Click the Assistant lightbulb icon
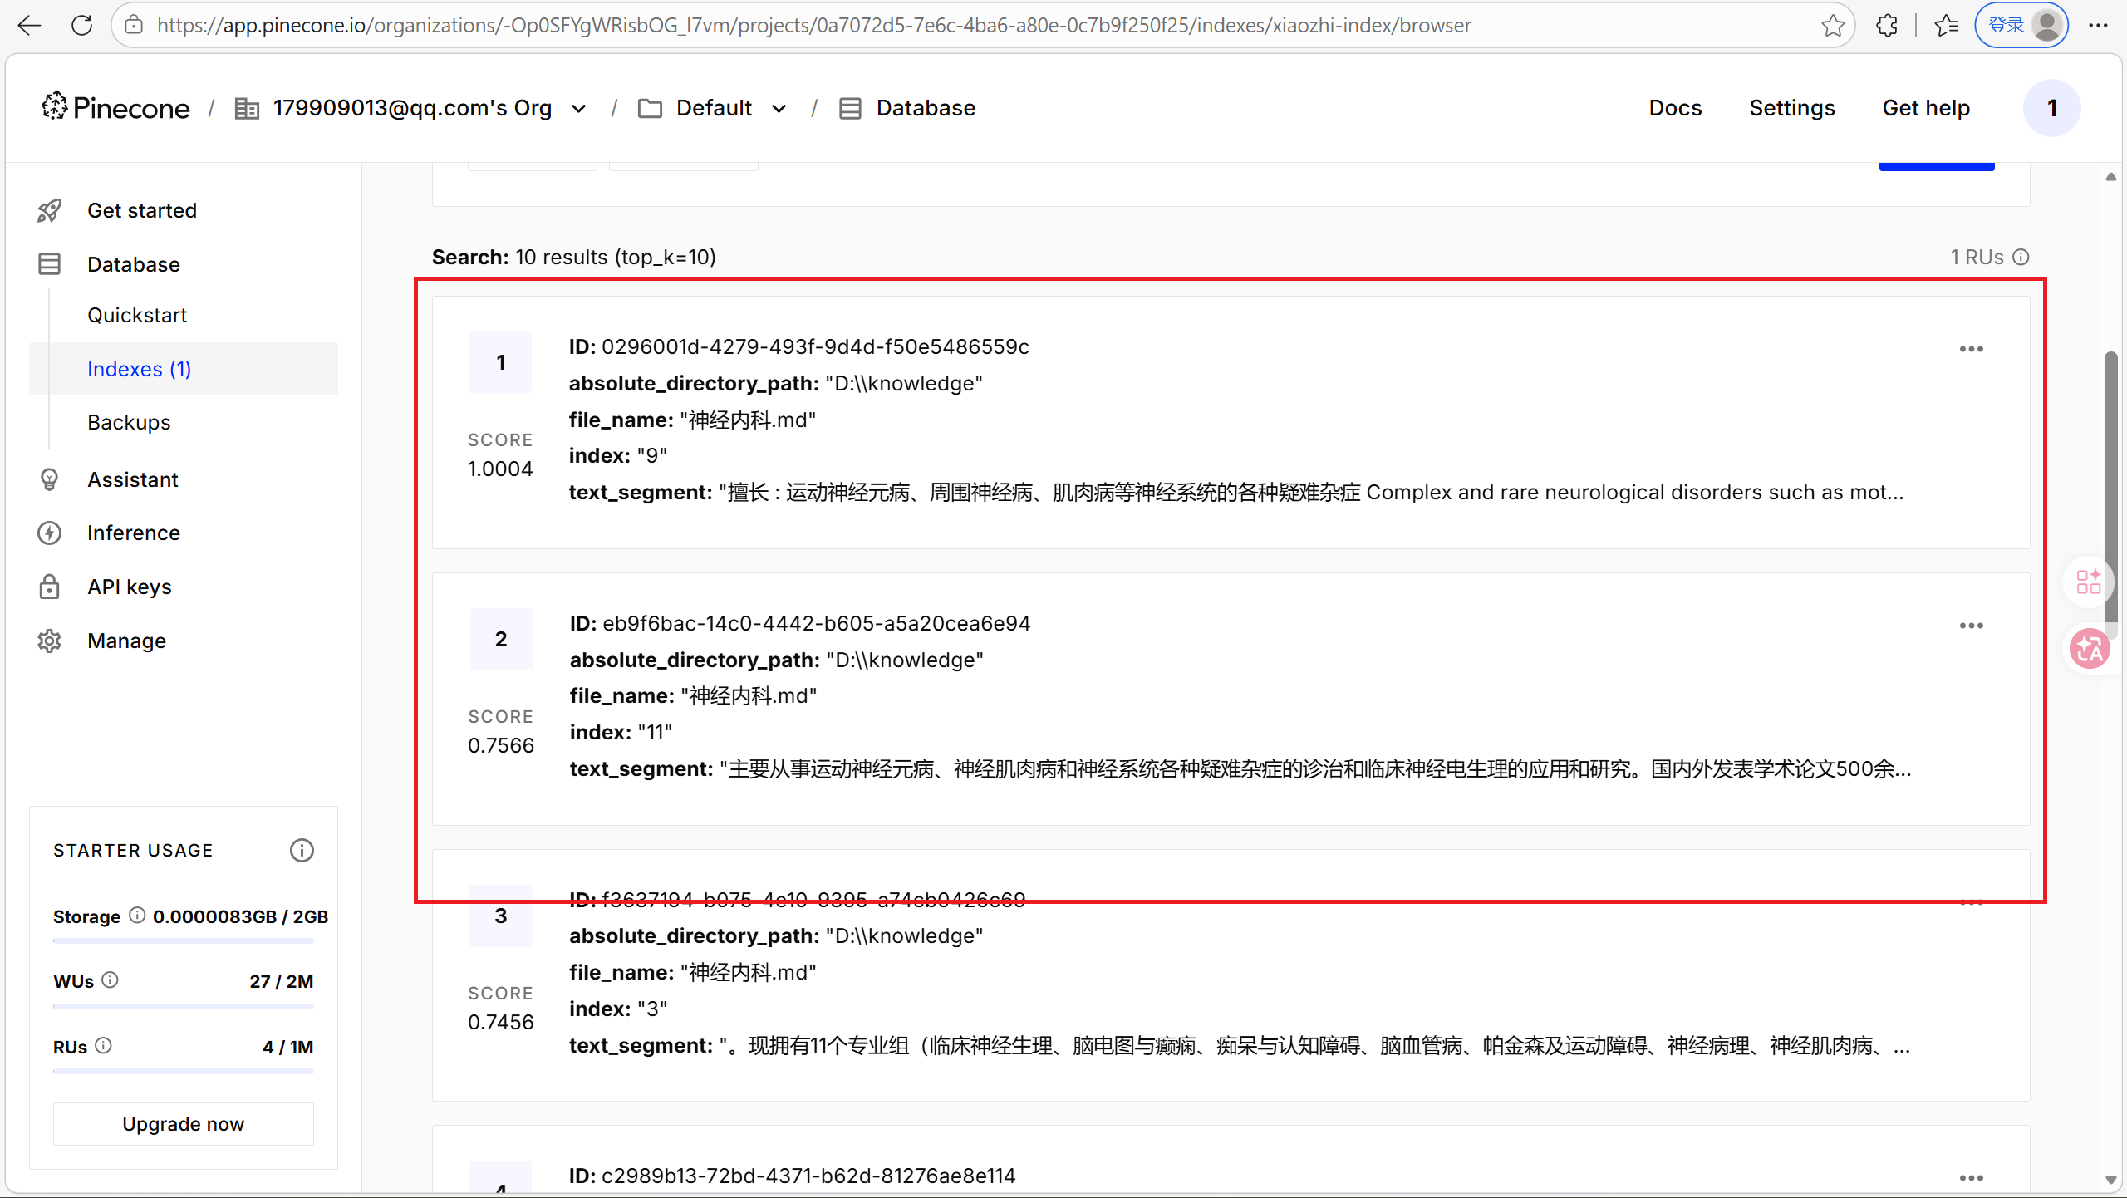This screenshot has height=1198, width=2127. pyautogui.click(x=49, y=480)
